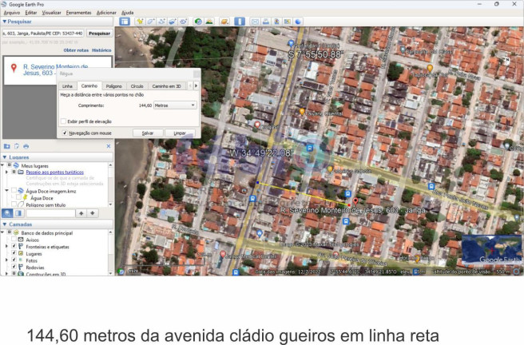The image size is (524, 345).
Task: Uncheck the 'Fronteiras e etiquetas' layer checkbox
Action: click(x=14, y=246)
